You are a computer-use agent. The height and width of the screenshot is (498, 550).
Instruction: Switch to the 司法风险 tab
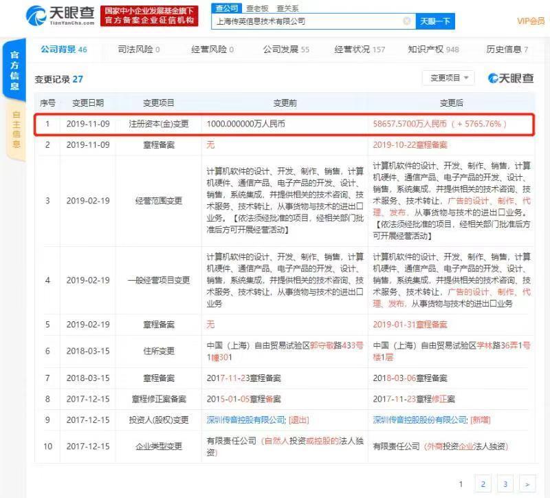[139, 50]
